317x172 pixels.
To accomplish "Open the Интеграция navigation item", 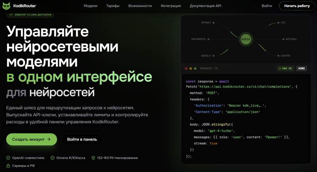I will pos(171,6).
